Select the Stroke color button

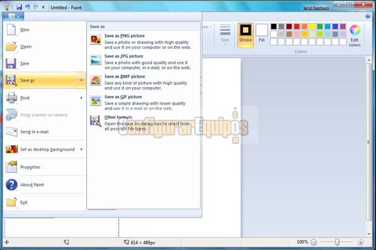point(246,35)
